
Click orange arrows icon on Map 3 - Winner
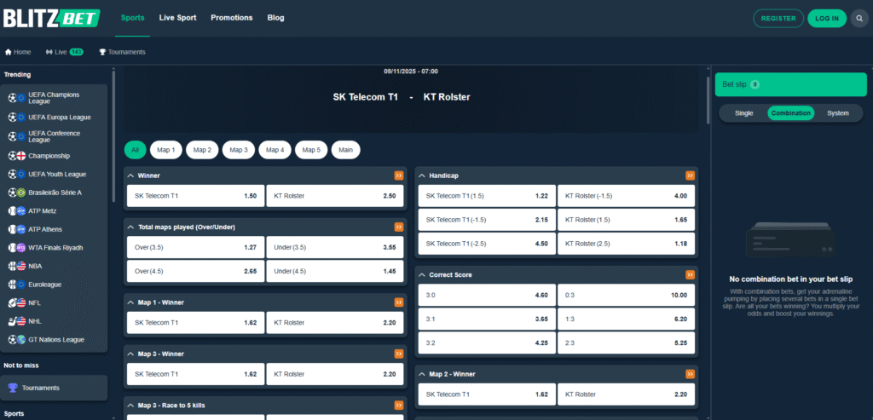click(x=399, y=354)
